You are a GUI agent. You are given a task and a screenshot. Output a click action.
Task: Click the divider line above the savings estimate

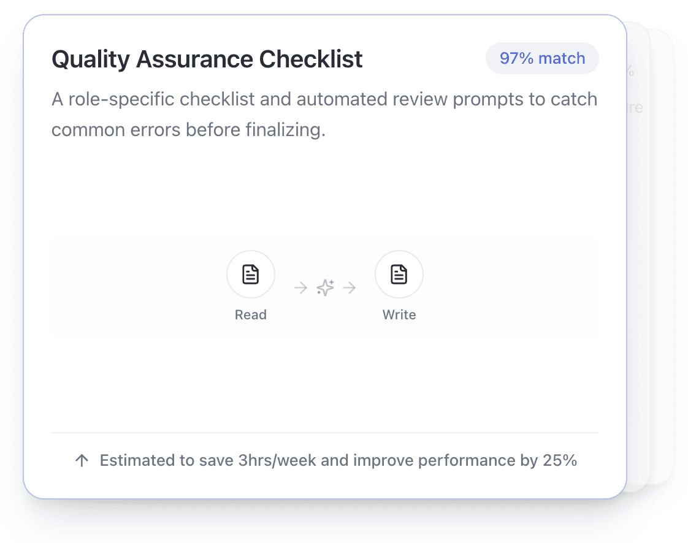[x=325, y=433]
